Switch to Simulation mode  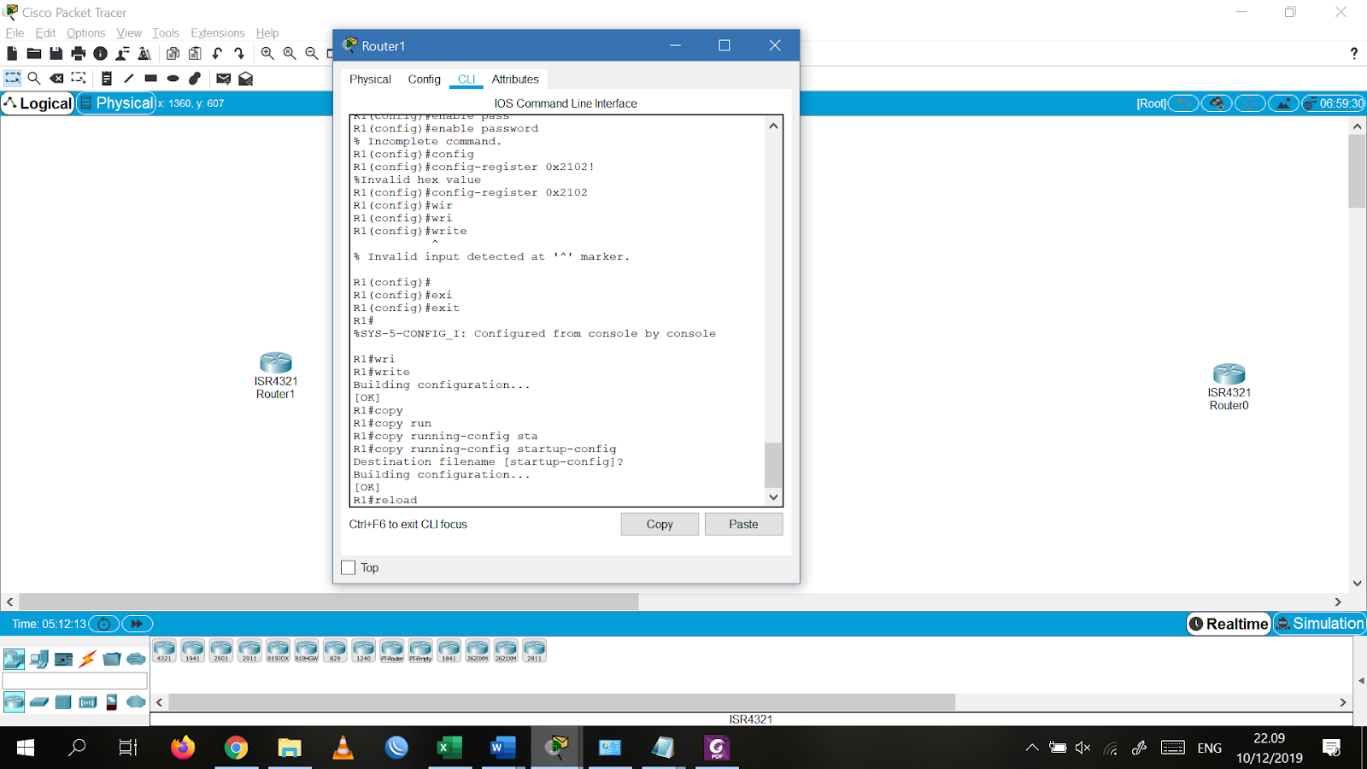1320,624
